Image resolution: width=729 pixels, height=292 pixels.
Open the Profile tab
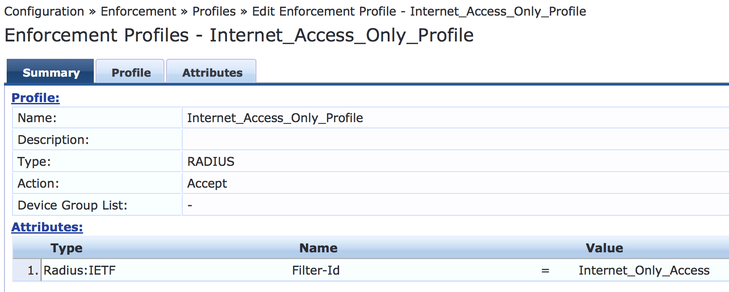pyautogui.click(x=131, y=73)
